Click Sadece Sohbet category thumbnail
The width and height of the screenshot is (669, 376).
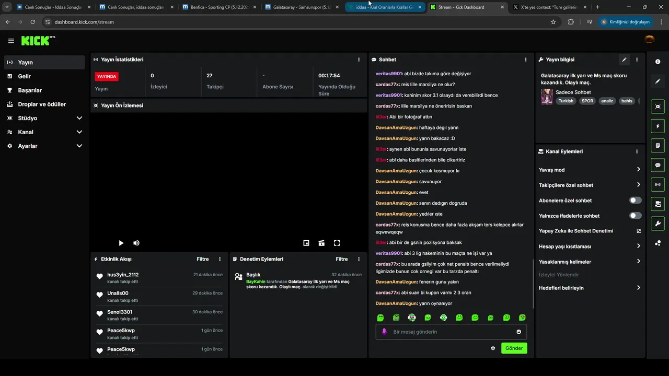pos(547,97)
